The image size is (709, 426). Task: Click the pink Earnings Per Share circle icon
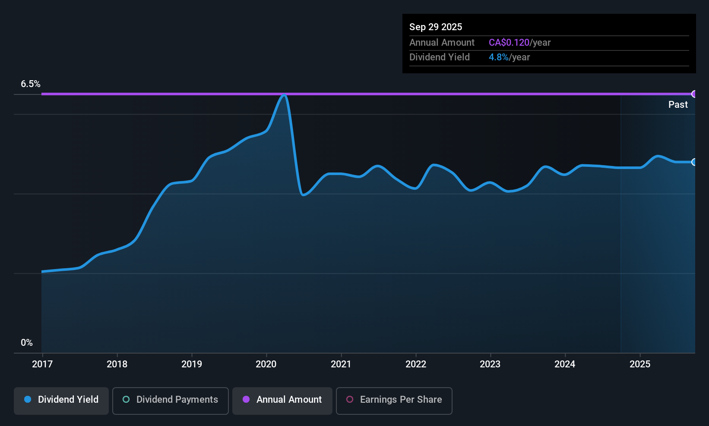(349, 400)
